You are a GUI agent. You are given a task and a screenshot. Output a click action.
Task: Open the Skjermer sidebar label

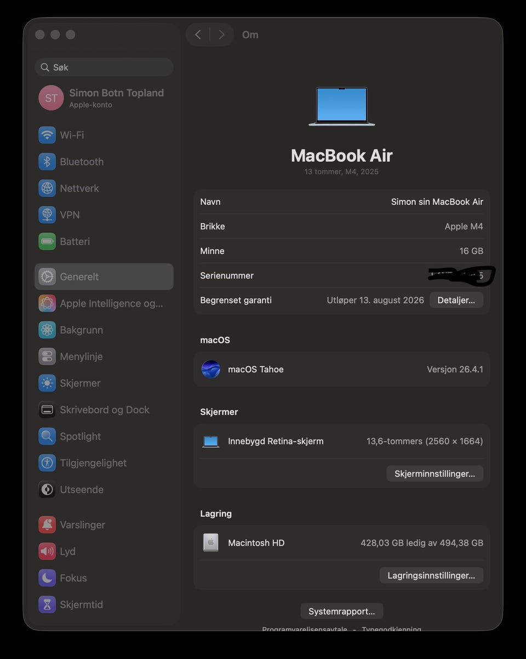(x=80, y=383)
